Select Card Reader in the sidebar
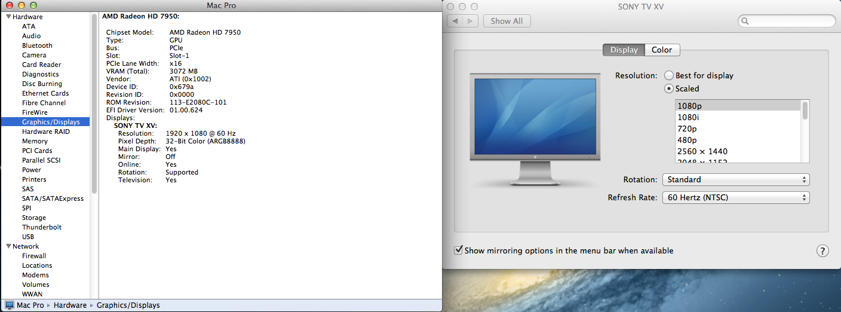The height and width of the screenshot is (312, 841). [x=41, y=65]
